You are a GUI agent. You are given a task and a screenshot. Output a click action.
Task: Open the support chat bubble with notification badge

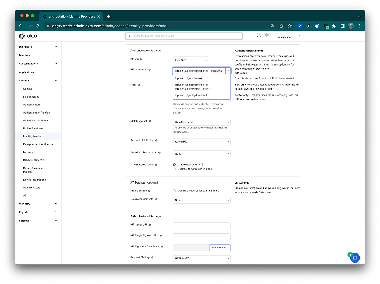point(355,258)
